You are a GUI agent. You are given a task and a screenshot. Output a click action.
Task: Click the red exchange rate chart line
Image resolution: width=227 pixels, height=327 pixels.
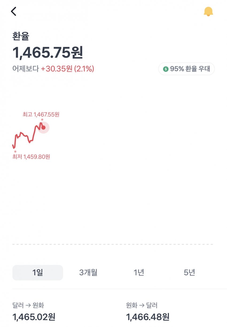click(25, 135)
